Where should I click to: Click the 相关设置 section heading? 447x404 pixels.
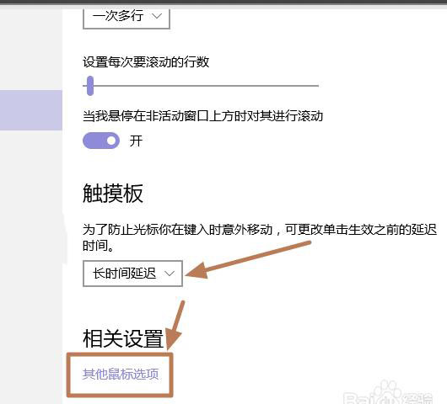123,338
